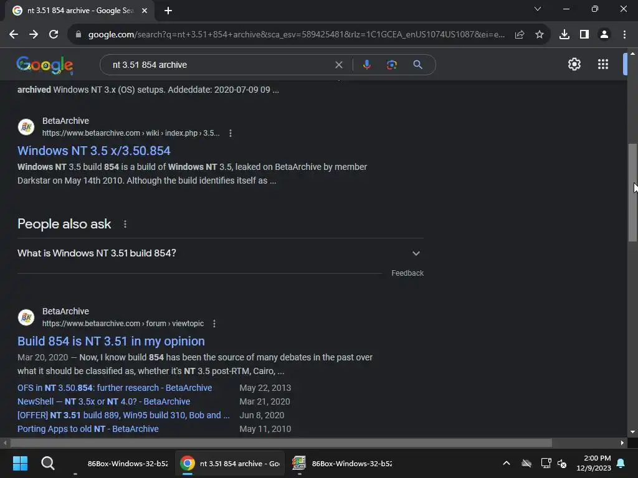638x478 pixels.
Task: Open Porting Apps to old NT link
Action: (88, 429)
